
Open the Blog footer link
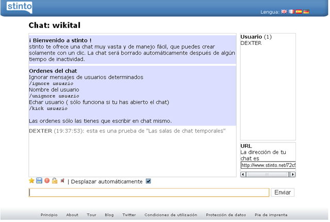pos(109,215)
